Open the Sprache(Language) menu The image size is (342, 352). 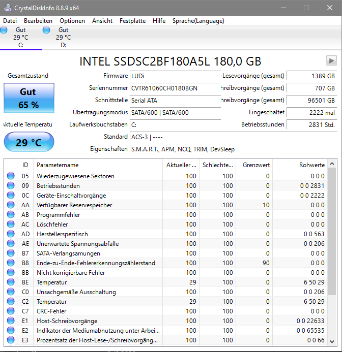pyautogui.click(x=198, y=21)
